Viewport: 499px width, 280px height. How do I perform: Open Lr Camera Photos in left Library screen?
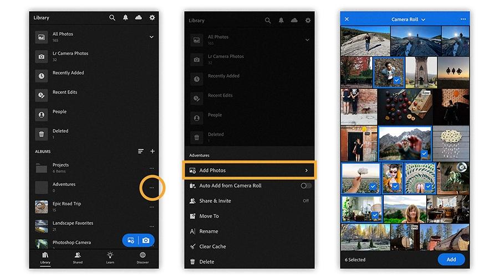tap(94, 56)
